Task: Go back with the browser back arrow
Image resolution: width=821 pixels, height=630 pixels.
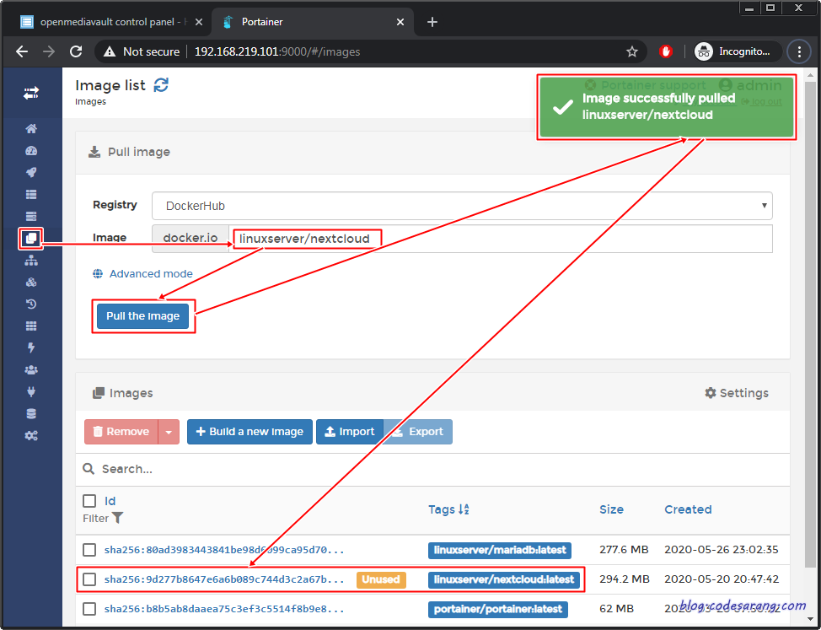Action: [x=22, y=51]
